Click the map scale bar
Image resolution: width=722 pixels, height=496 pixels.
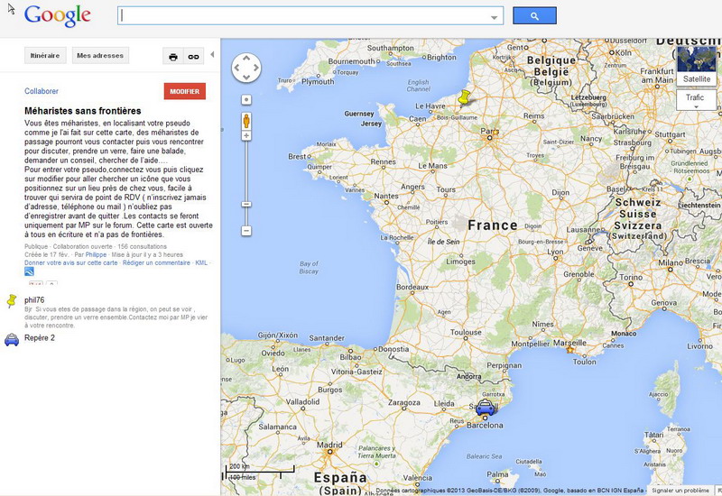pyautogui.click(x=260, y=472)
